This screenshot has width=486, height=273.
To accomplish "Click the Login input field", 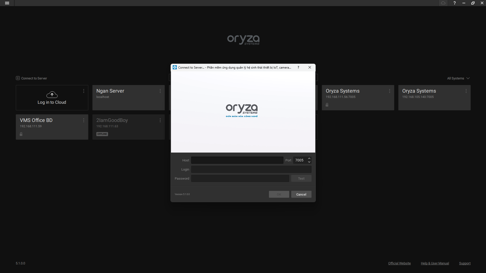I will (251, 169).
